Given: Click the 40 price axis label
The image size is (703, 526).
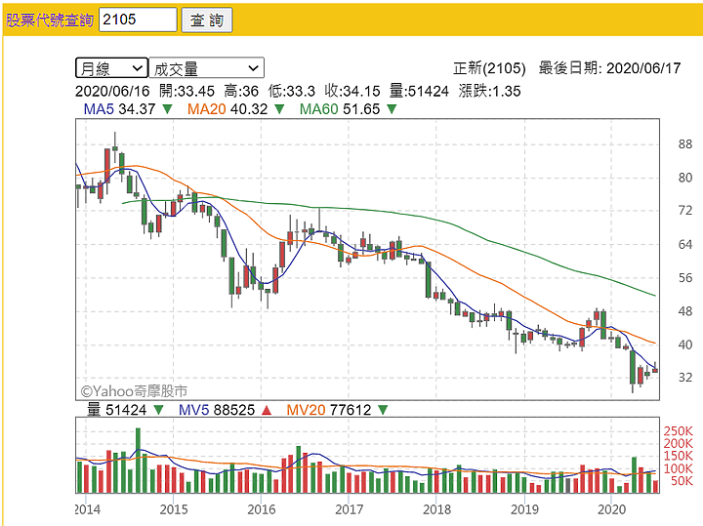Looking at the screenshot, I should pyautogui.click(x=685, y=345).
